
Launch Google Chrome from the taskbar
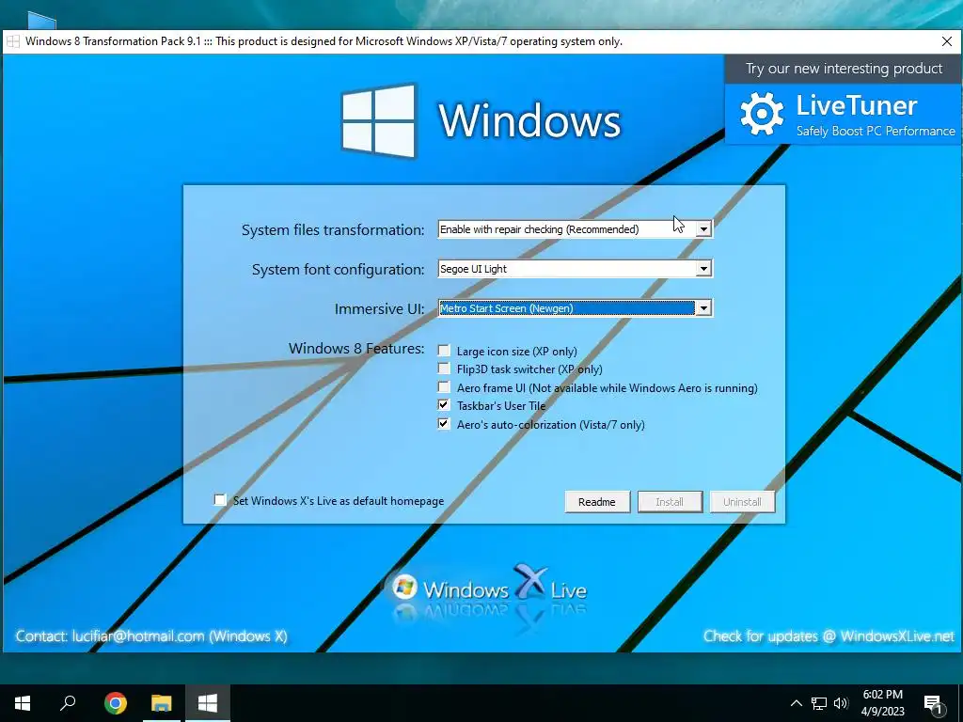pos(115,703)
